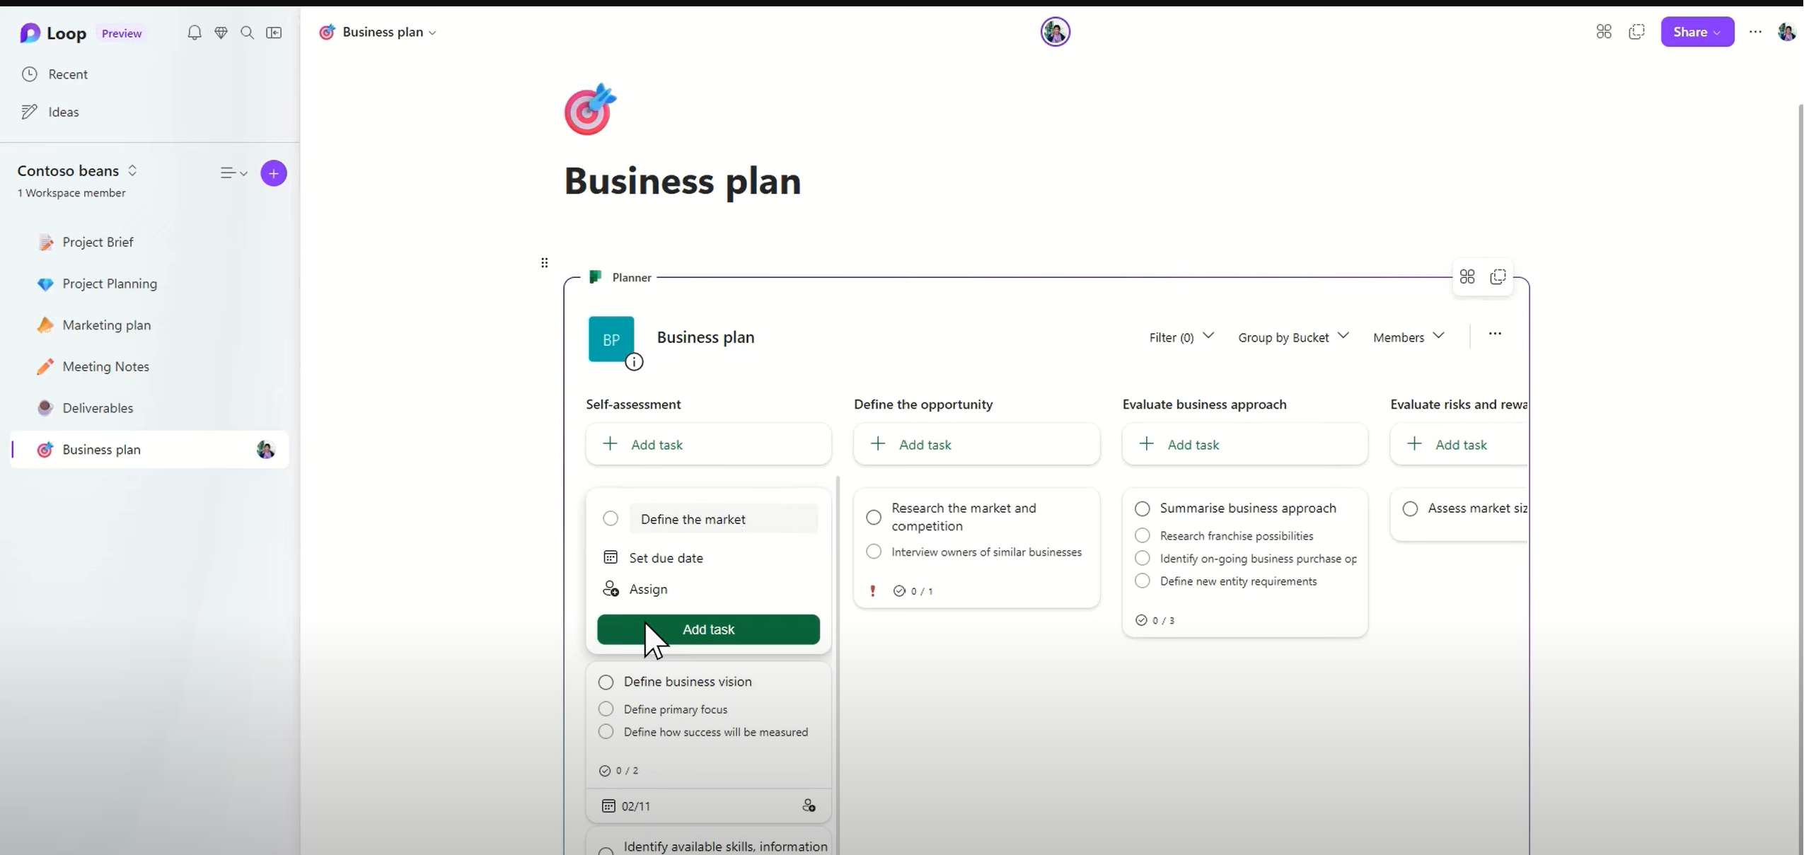Collapse sidebar using panel toggle icon
Viewport: 1804px width, 855px height.
pyautogui.click(x=274, y=33)
